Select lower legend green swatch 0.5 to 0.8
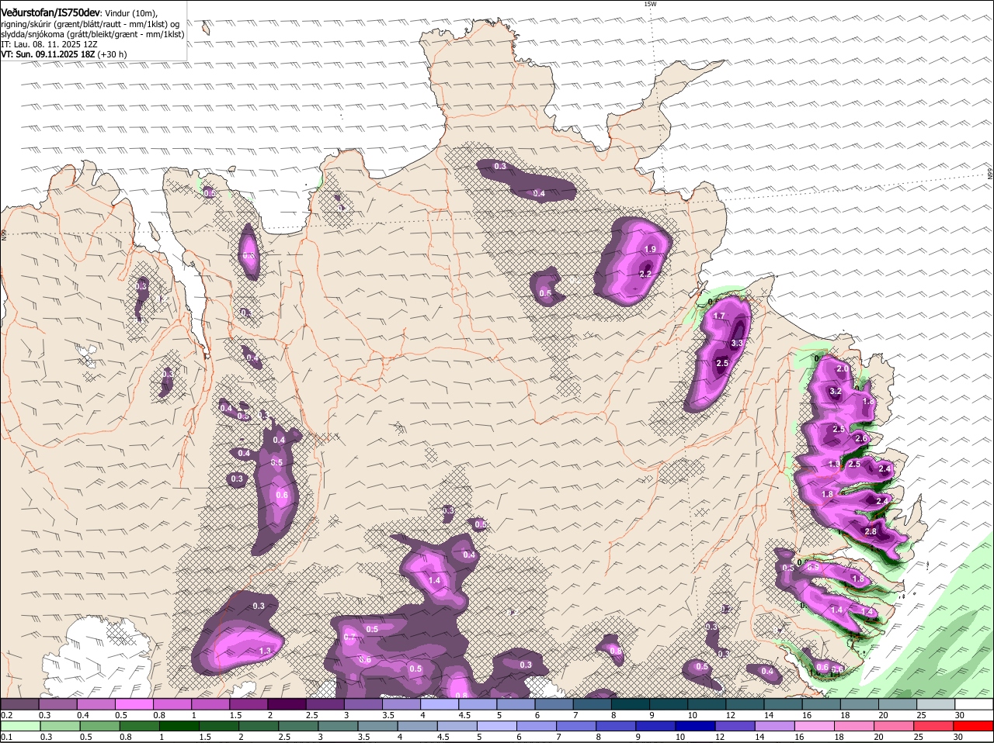The width and height of the screenshot is (994, 743). pos(100,726)
